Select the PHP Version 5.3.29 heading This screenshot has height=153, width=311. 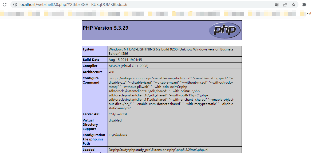click(x=105, y=28)
